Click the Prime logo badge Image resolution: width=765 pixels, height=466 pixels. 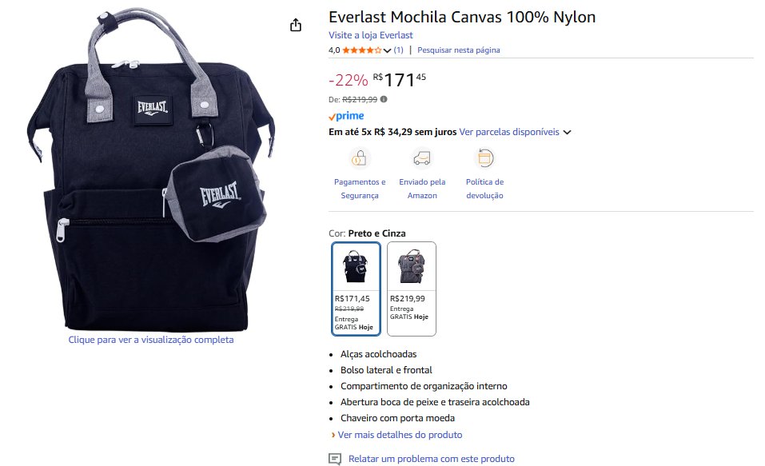pyautogui.click(x=345, y=116)
